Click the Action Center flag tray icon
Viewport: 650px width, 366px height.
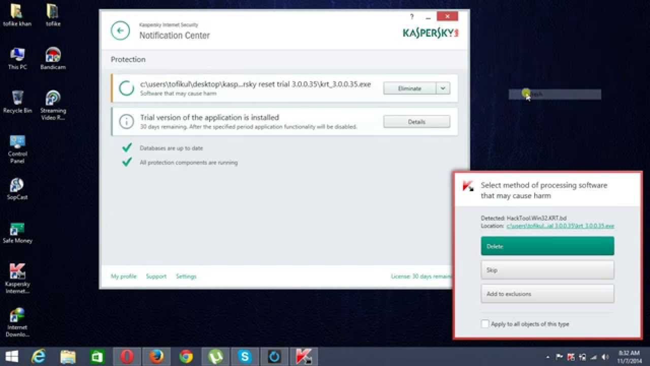pyautogui.click(x=560, y=357)
